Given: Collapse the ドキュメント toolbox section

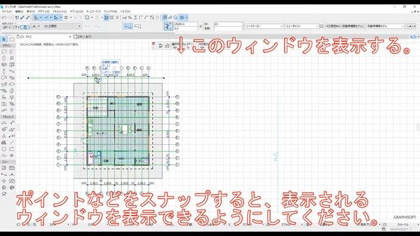Looking at the screenshot, I should (x=8, y=117).
